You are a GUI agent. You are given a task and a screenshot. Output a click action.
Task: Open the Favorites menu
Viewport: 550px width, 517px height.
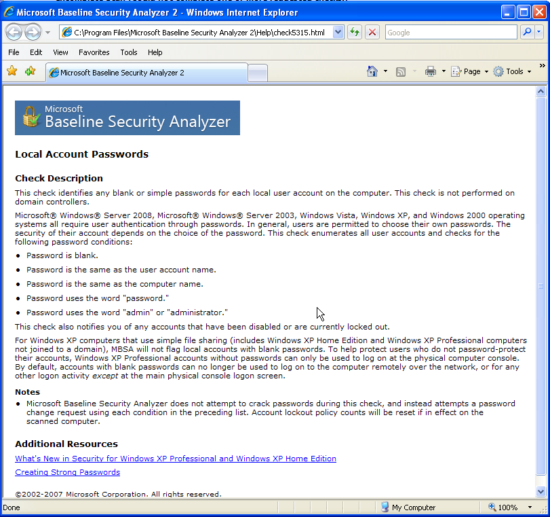(x=94, y=52)
